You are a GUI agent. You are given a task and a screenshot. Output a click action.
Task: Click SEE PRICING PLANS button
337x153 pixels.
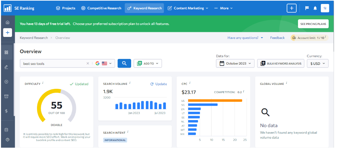313,24
